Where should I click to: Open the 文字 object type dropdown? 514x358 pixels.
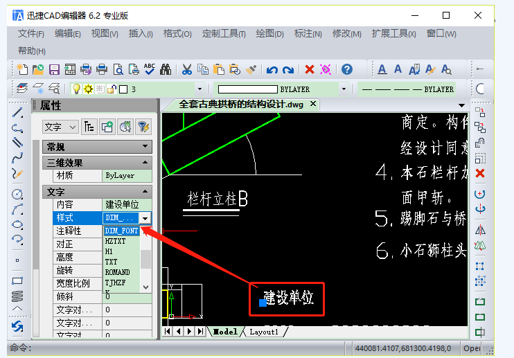click(x=60, y=127)
